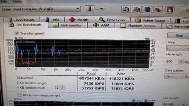This screenshot has width=189, height=106.
Task: Switch to the Disk monitor tab
Action: (68, 25)
